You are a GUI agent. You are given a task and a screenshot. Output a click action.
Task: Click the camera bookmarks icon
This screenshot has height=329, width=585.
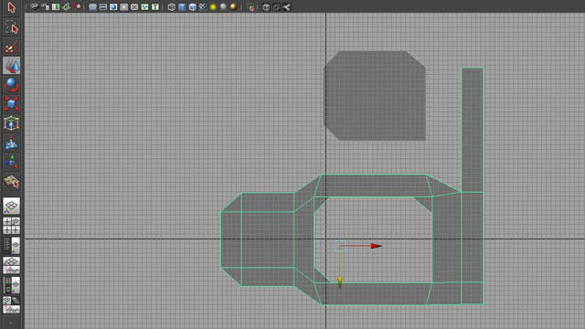56,6
